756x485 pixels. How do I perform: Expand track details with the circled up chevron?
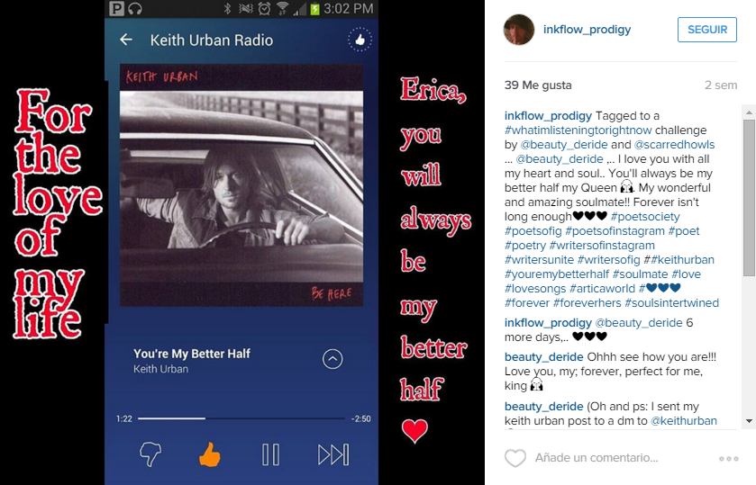point(332,359)
